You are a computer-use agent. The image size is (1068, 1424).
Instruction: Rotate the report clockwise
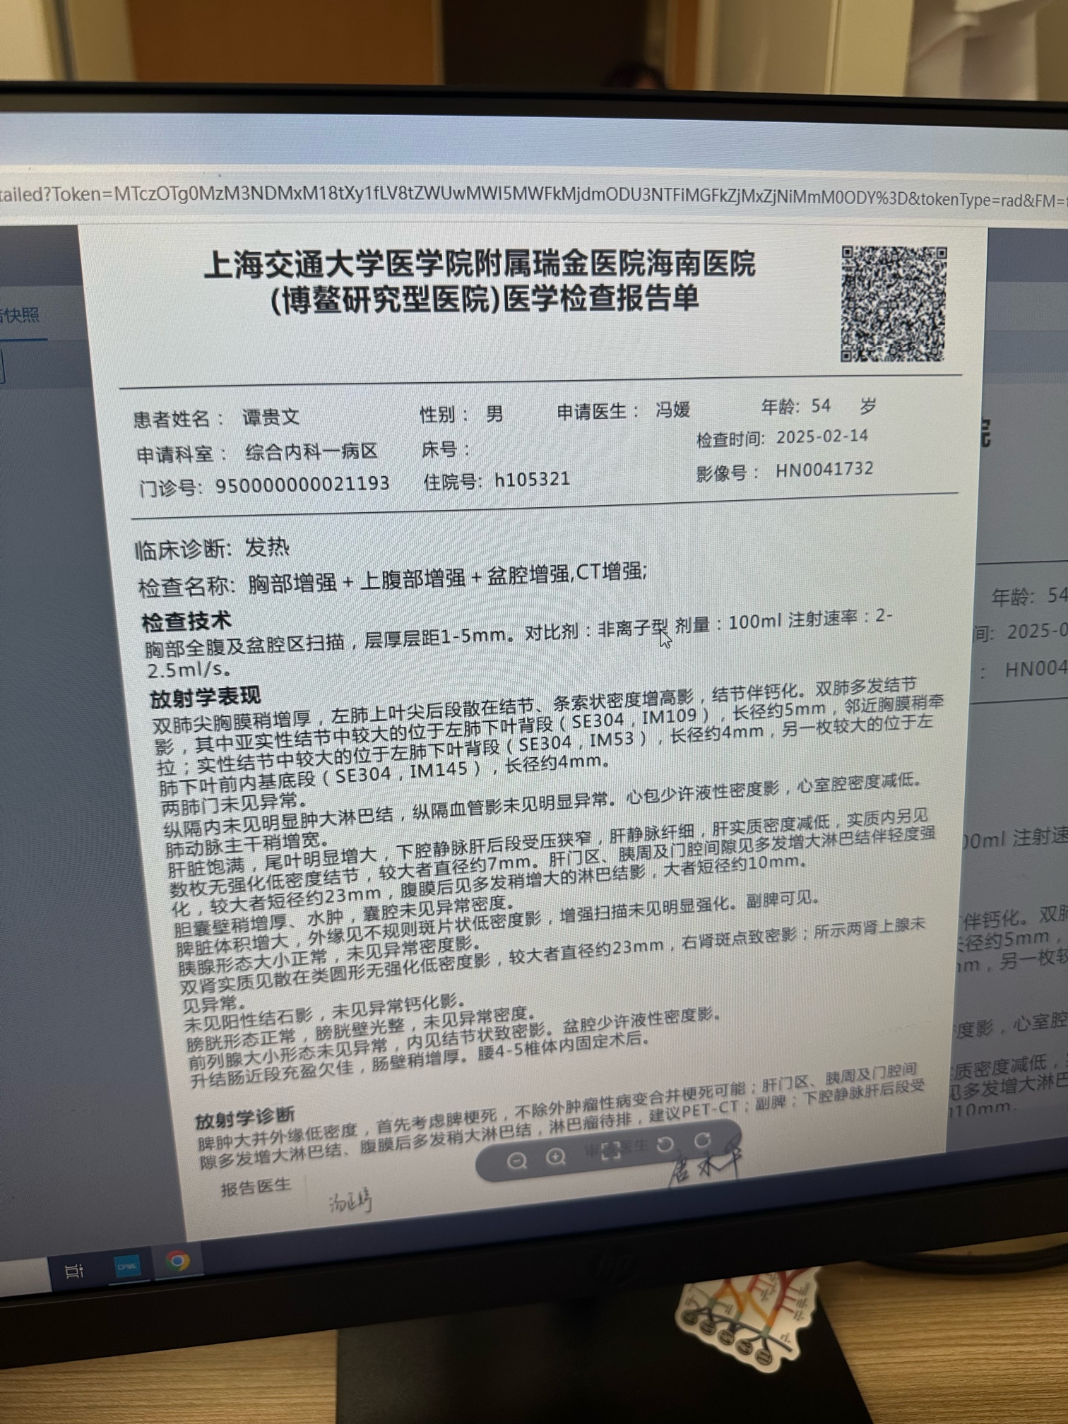pos(701,1140)
